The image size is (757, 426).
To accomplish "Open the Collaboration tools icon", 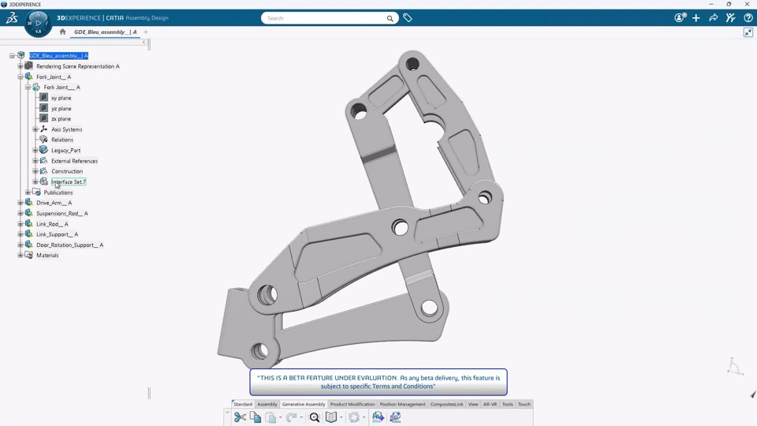I will pos(730,18).
